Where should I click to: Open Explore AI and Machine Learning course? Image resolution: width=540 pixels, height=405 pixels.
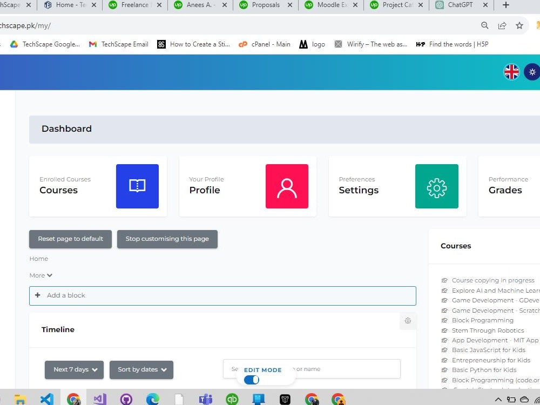pyautogui.click(x=496, y=291)
